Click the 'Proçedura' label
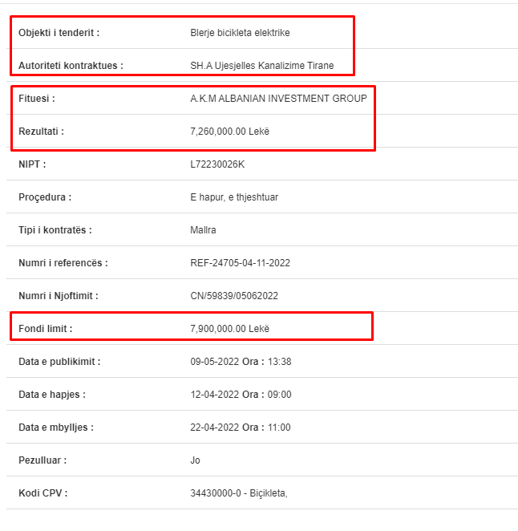The height and width of the screenshot is (531, 518). (45, 197)
